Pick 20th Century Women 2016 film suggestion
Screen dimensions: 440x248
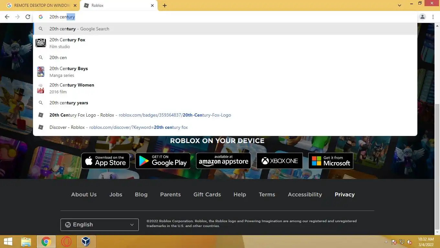pyautogui.click(x=225, y=88)
